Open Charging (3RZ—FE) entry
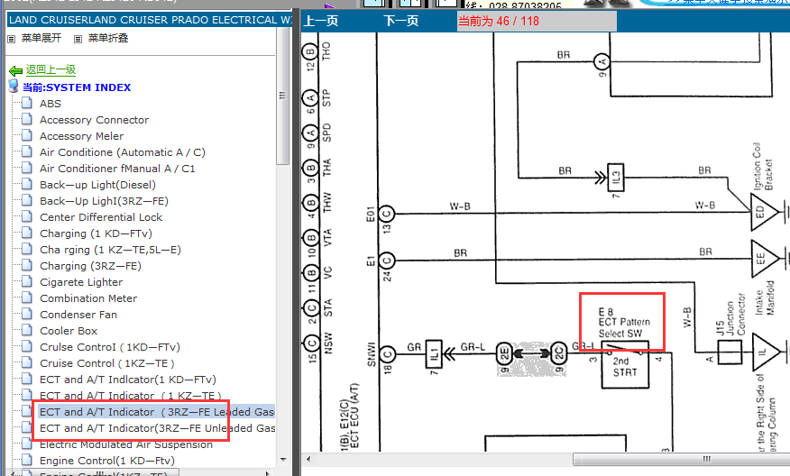This screenshot has width=790, height=476. 90,266
